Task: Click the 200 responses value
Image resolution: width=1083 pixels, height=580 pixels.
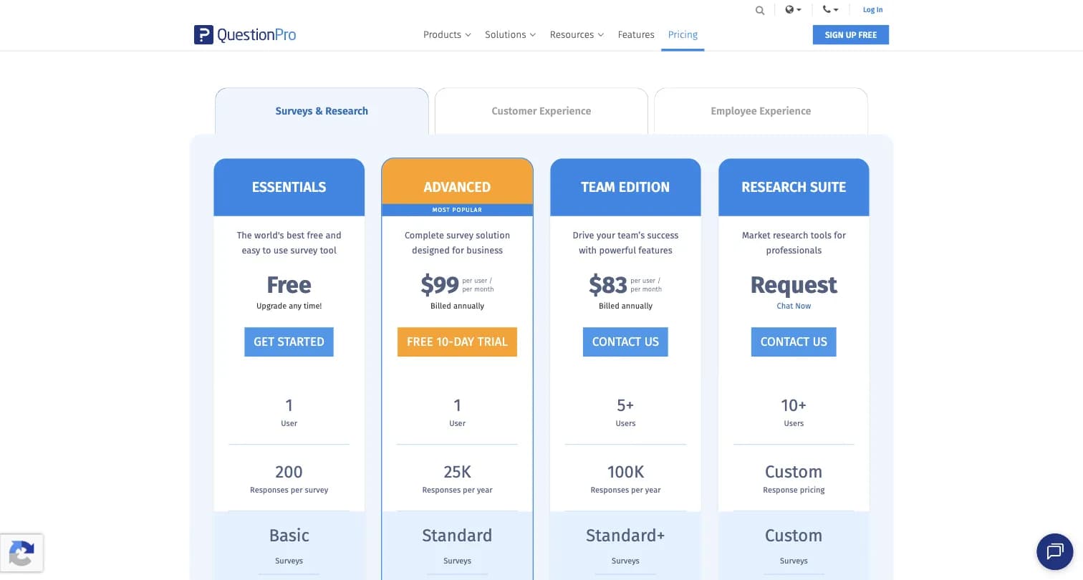Action: (289, 472)
